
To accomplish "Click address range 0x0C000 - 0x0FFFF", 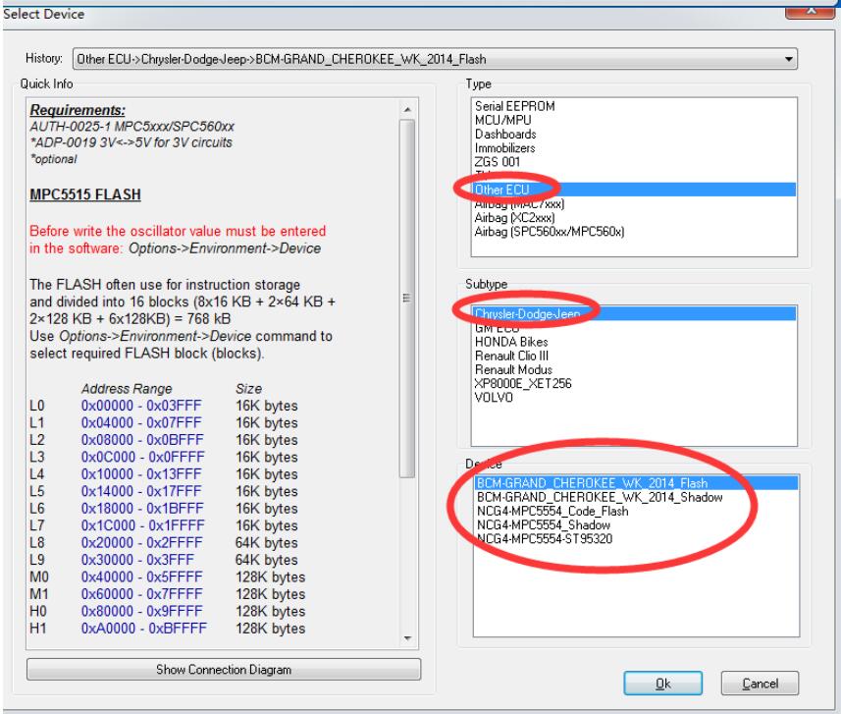I will 143,458.
